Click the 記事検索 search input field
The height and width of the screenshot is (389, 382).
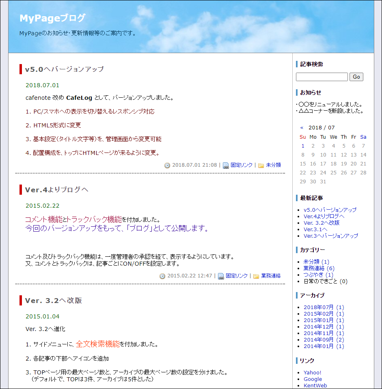click(322, 77)
